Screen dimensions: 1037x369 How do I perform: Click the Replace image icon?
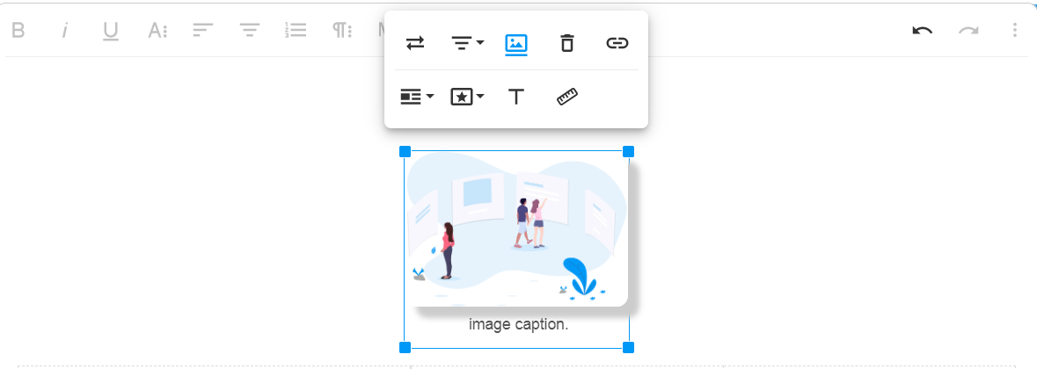[x=415, y=43]
